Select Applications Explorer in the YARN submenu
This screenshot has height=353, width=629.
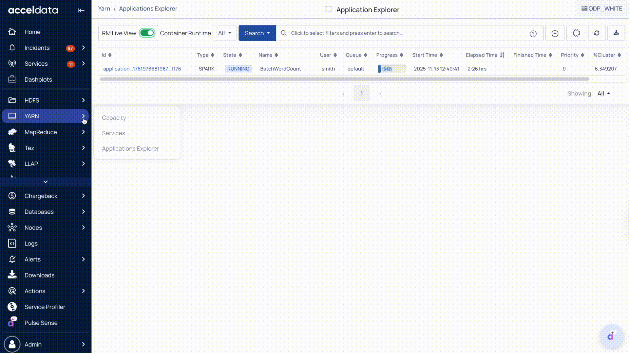[x=130, y=148]
